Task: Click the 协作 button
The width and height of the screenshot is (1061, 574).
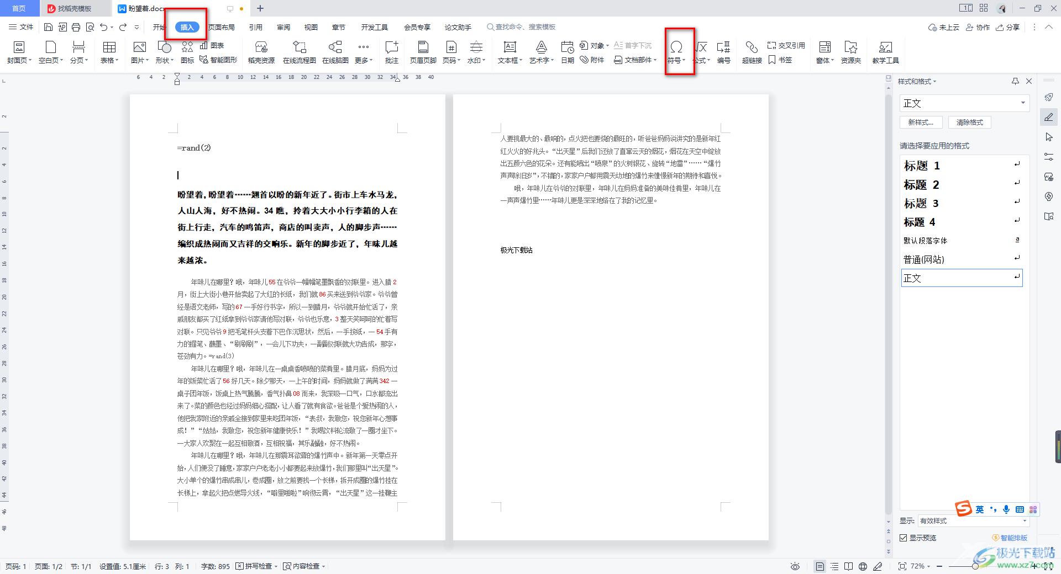Action: [978, 27]
